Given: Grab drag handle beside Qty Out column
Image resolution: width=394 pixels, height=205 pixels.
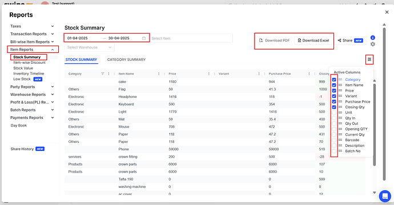Looking at the screenshot, I should [x=340, y=124].
